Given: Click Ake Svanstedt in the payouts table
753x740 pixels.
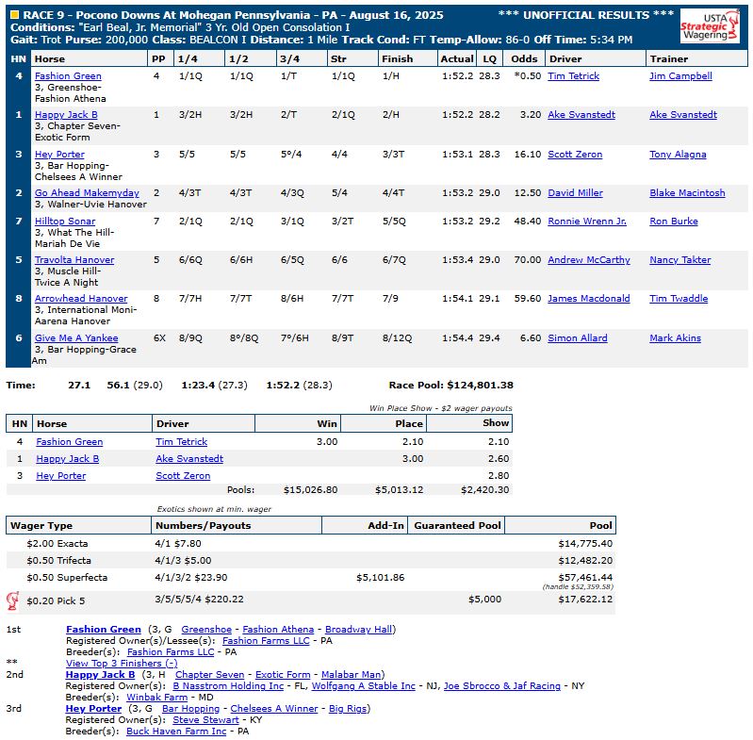Looking at the screenshot, I should click(189, 459).
